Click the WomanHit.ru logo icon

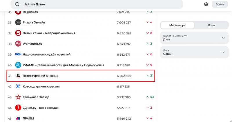(18, 44)
